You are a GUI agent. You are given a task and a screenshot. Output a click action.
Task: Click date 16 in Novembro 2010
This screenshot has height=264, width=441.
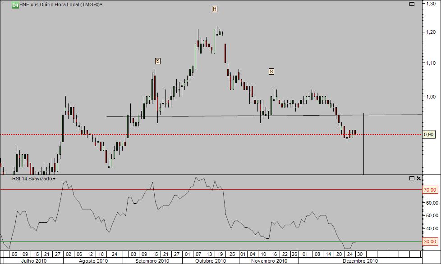pyautogui.click(x=274, y=254)
